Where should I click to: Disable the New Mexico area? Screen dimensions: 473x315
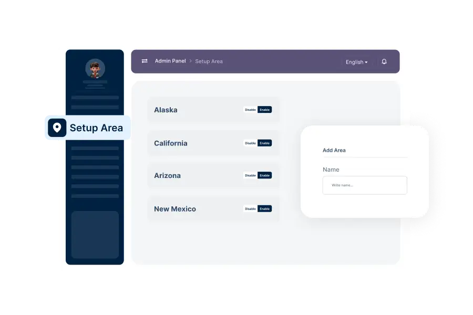[x=250, y=208]
